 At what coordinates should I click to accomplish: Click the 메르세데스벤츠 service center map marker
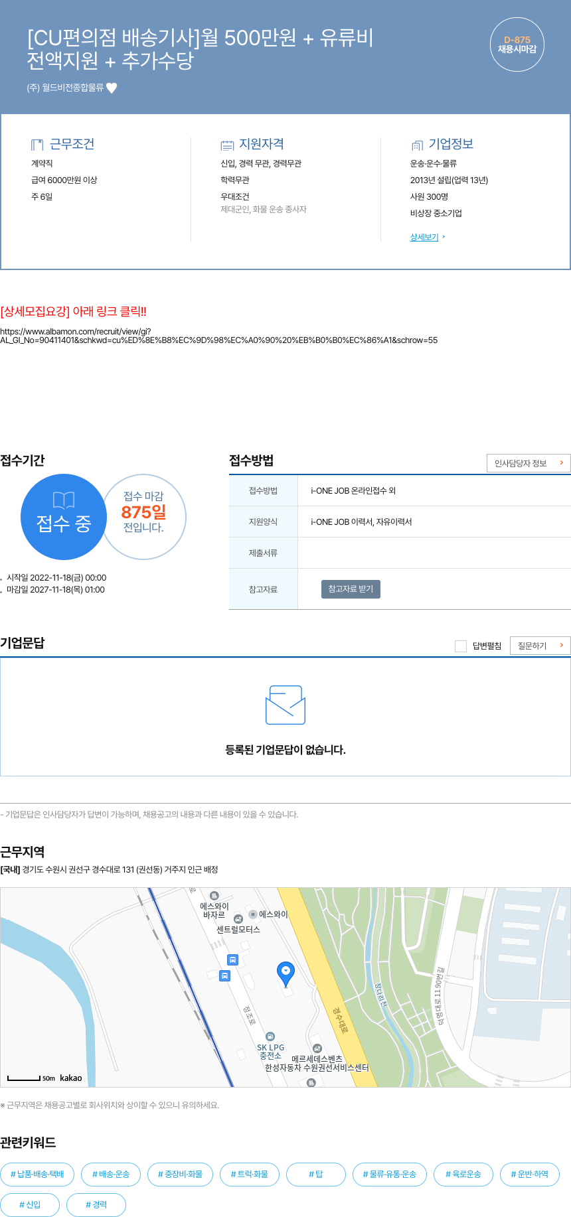(317, 1048)
